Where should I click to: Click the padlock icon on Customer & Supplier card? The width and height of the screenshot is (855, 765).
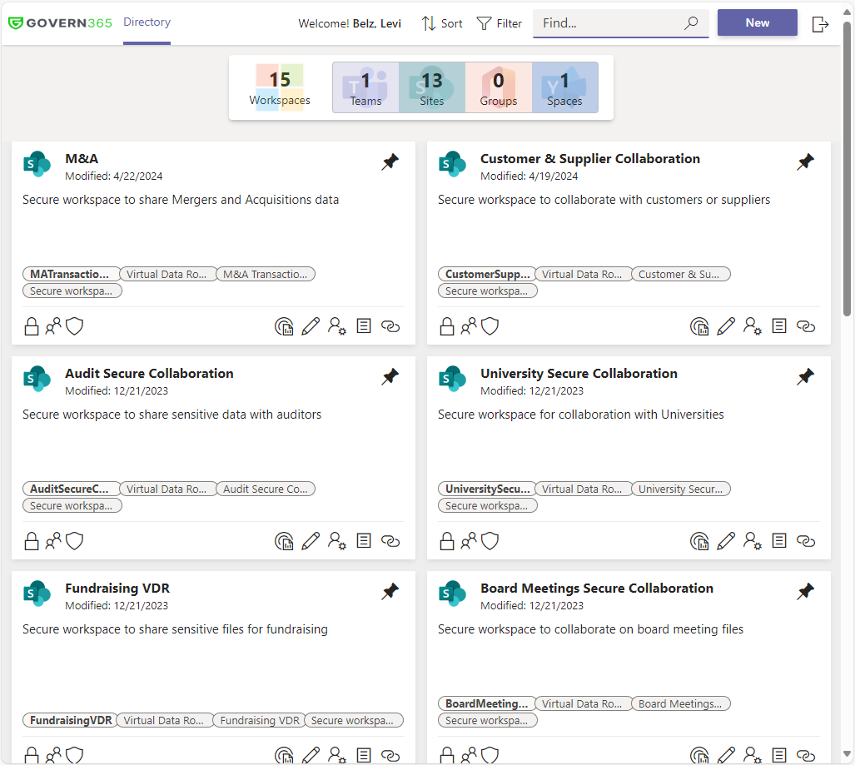tap(447, 326)
